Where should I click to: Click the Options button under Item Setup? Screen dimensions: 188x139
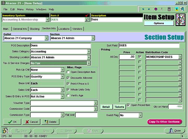pyautogui.click(x=159, y=23)
